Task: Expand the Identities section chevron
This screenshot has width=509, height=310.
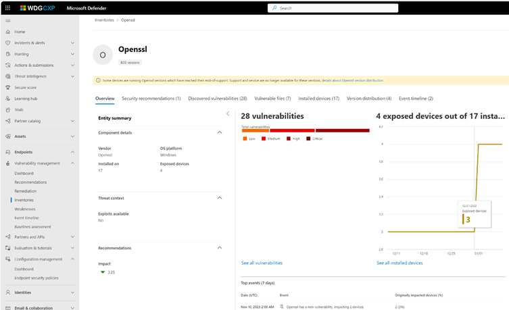Action: [72, 292]
